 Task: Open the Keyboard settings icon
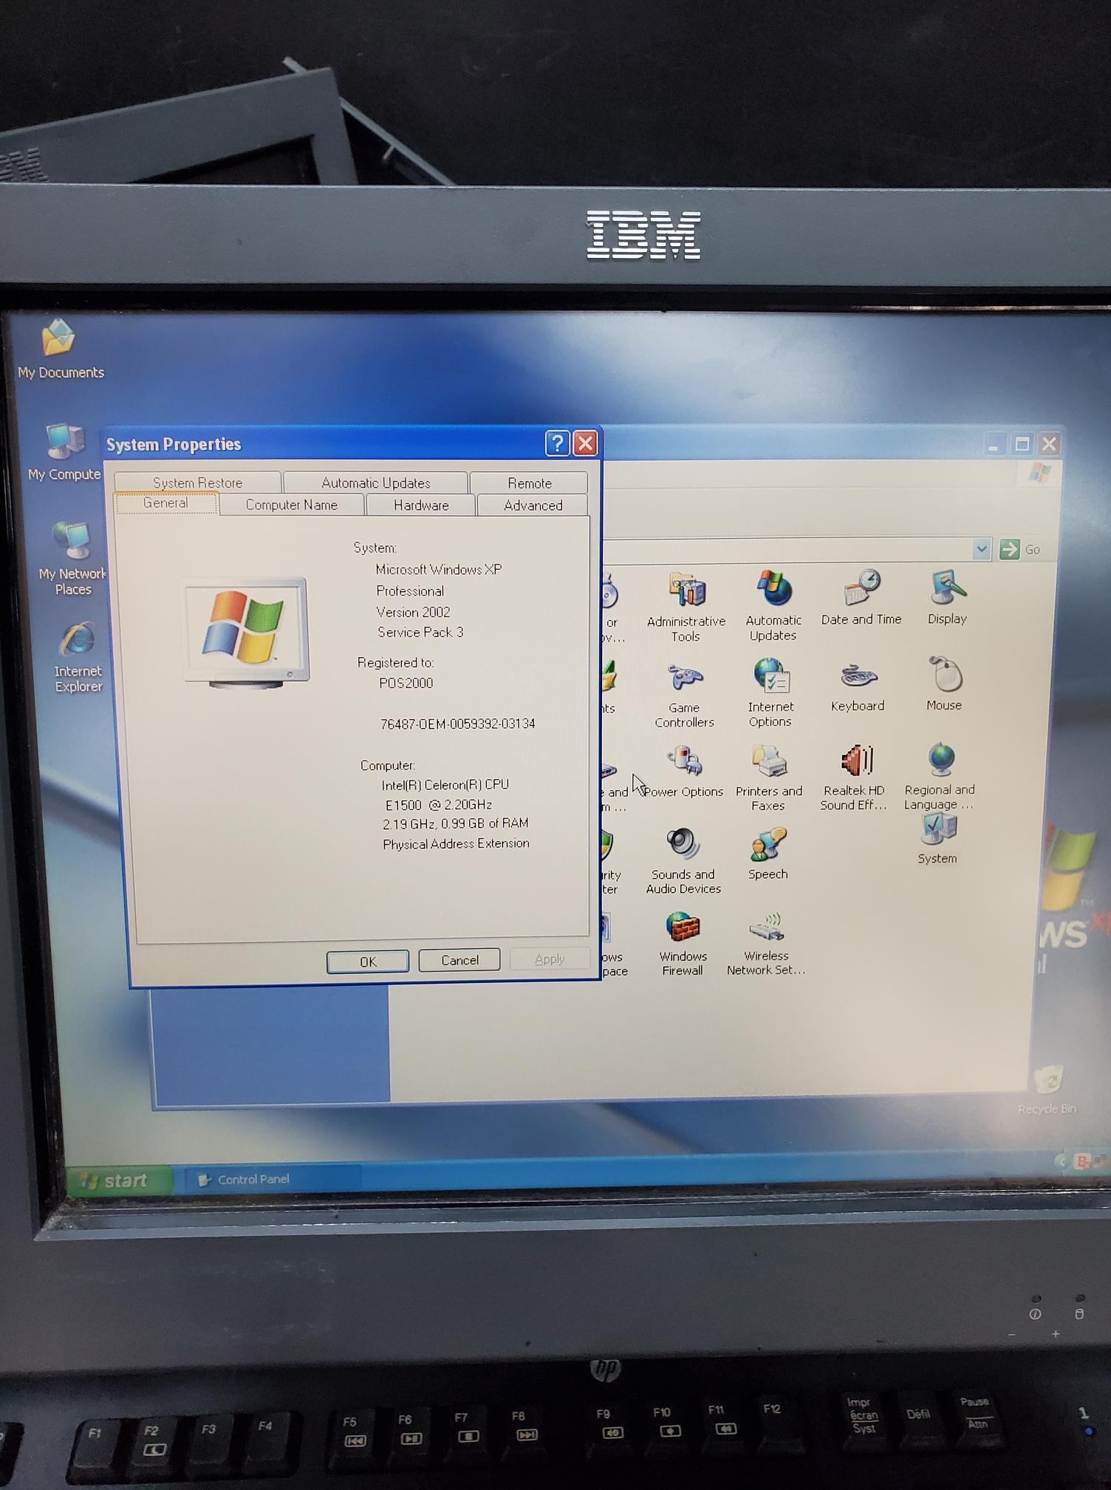click(858, 687)
